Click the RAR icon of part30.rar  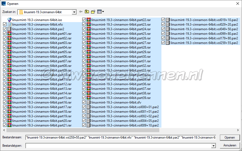coord(89,57)
